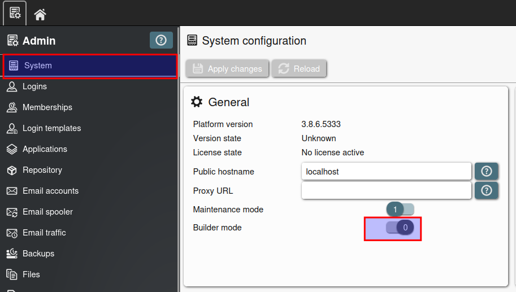Screen dimensions: 516x292
Task: Open the admin icon tab at top left
Action: (15, 14)
